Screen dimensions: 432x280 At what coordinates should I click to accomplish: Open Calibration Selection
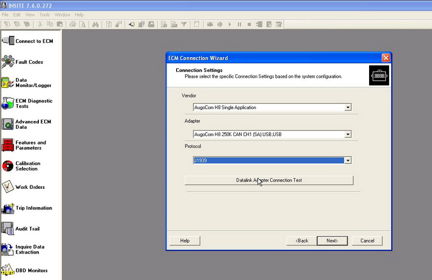click(21, 166)
